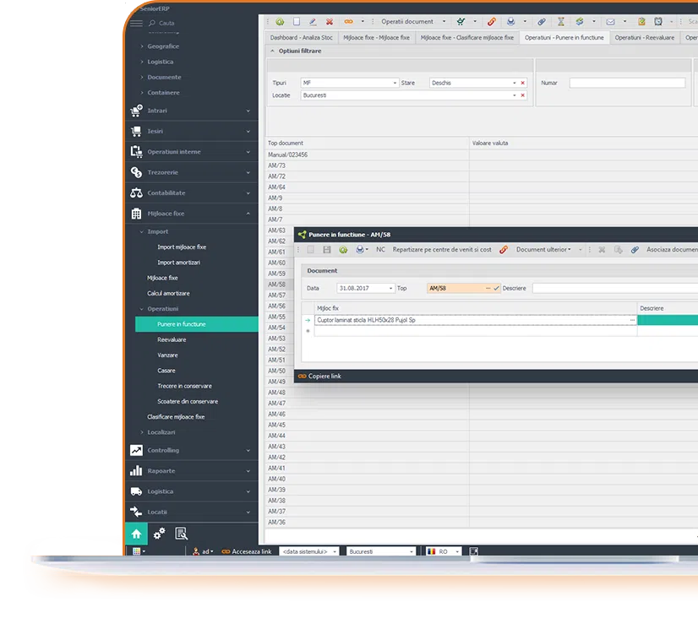Click the pencil edit icon in top toolbar
The height and width of the screenshot is (618, 698).
click(314, 21)
